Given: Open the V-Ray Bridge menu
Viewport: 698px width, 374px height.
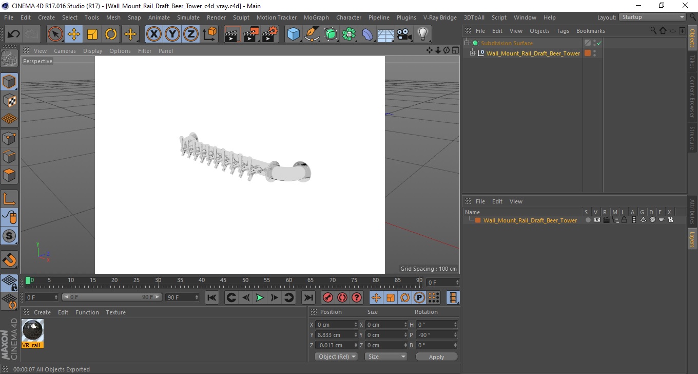Looking at the screenshot, I should click(x=440, y=17).
